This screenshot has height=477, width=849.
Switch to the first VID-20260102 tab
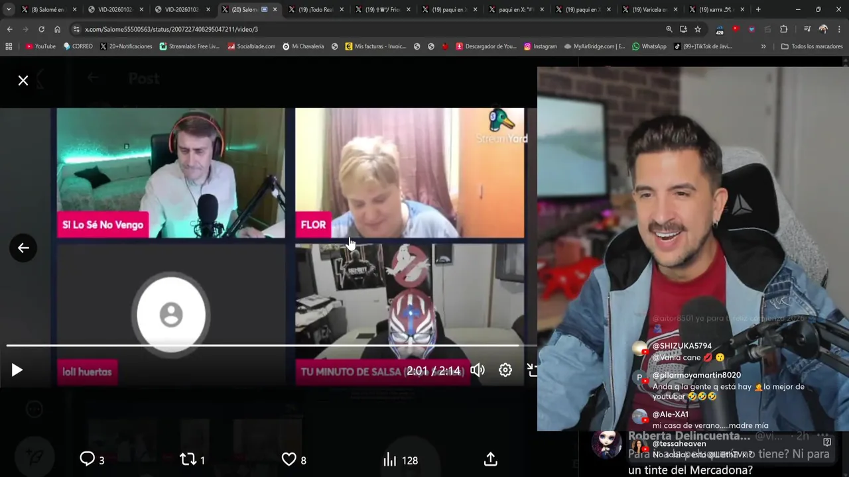[x=115, y=9]
